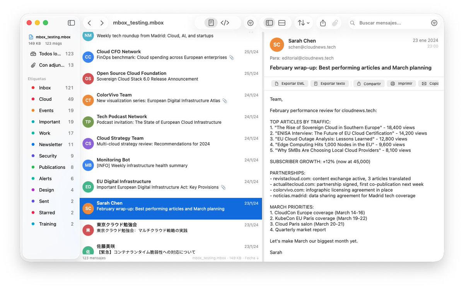Click the MB avatar of Monitoring Bot
Image resolution: width=464 pixels, height=288 pixels.
coord(88,165)
